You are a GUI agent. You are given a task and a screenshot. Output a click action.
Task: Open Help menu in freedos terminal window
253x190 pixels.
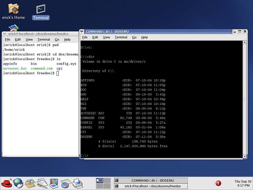point(67,40)
